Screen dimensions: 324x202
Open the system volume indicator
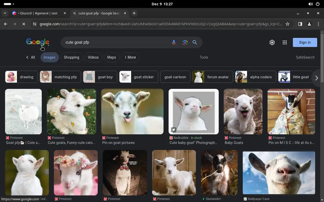(x=311, y=4)
